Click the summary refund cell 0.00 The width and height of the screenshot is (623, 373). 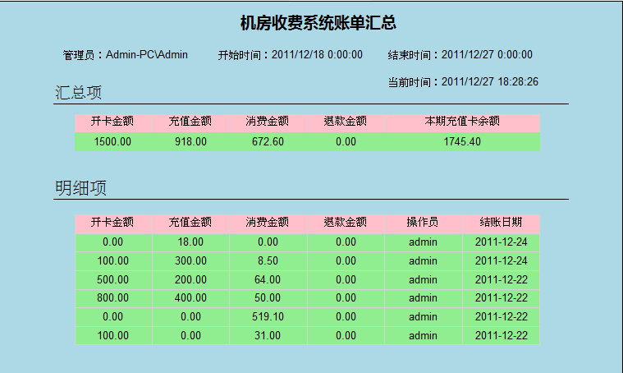pos(346,141)
